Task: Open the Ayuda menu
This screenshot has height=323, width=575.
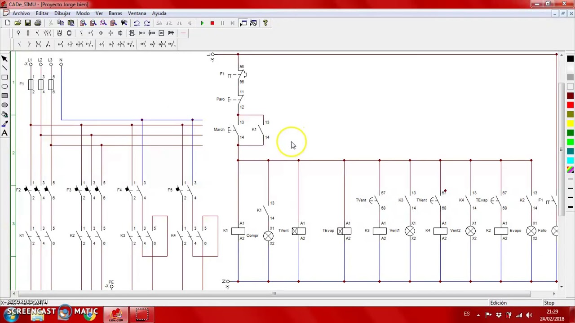Action: tap(159, 13)
